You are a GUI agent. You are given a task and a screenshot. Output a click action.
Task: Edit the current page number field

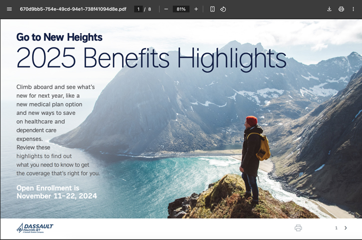tap(138, 9)
